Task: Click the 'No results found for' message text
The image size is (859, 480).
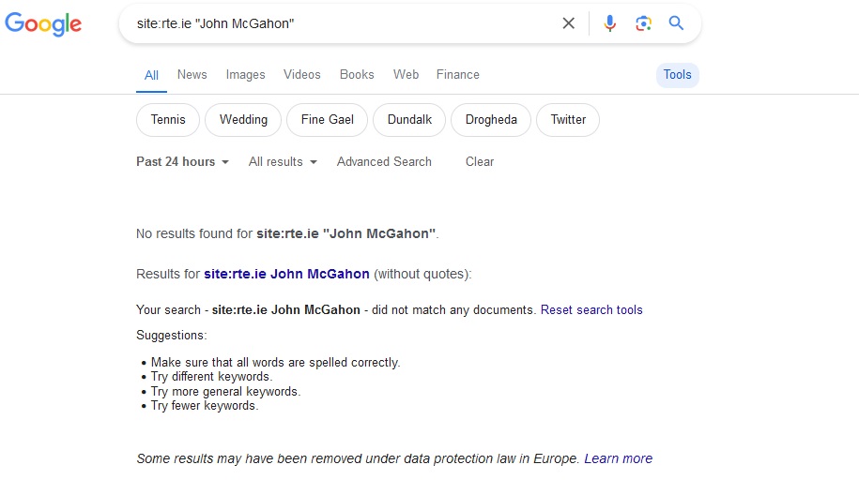Action: [287, 233]
